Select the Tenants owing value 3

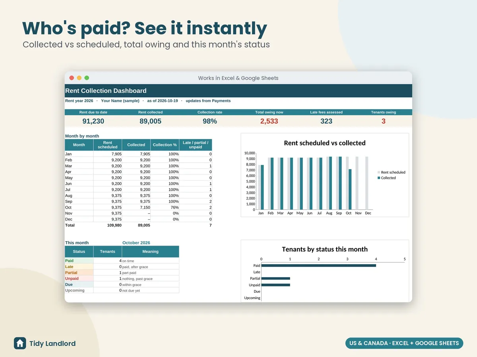(x=384, y=121)
